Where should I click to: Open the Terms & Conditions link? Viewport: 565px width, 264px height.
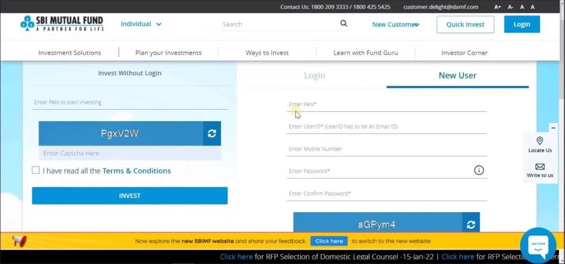point(137,171)
